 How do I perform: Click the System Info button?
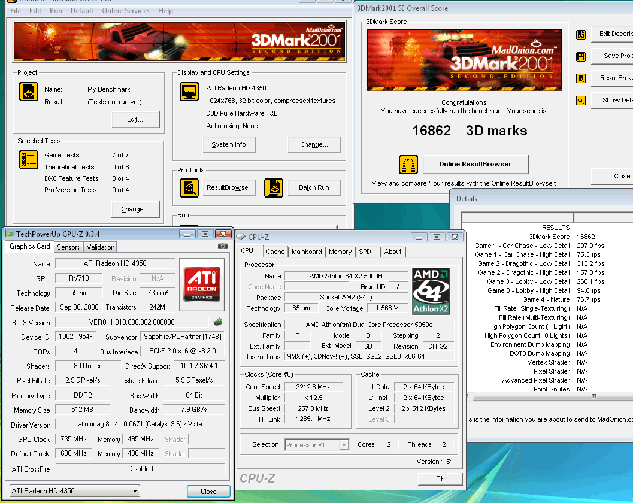229,144
